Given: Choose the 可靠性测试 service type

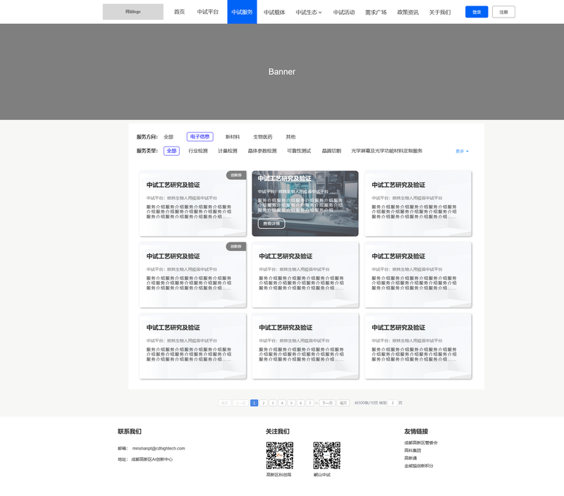Looking at the screenshot, I should tap(299, 151).
